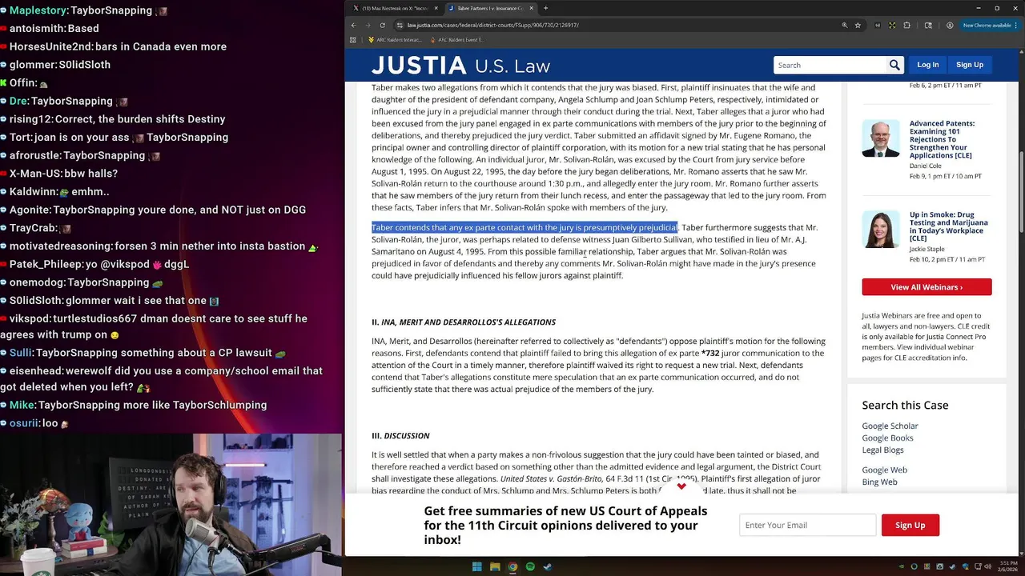Click the Chrome taskbar icon
This screenshot has height=576, width=1025.
point(512,566)
